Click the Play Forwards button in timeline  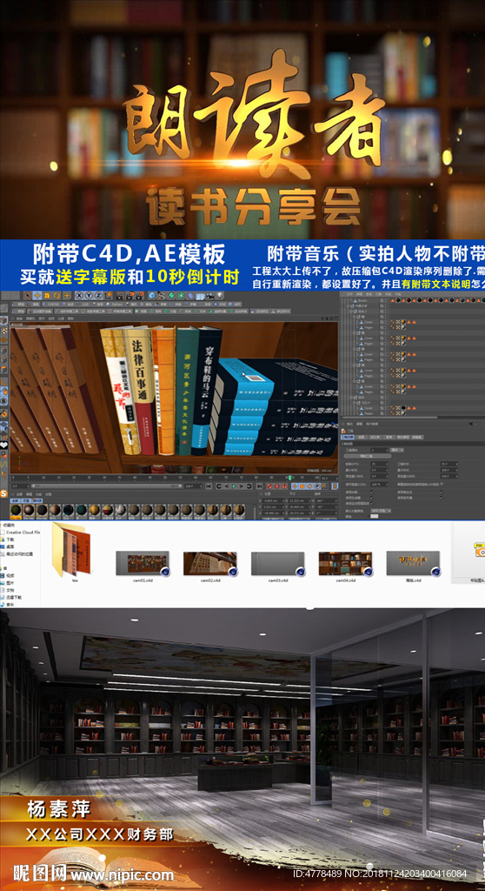click(x=234, y=486)
